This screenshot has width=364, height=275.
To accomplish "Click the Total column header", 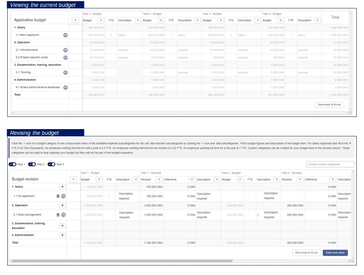I will 335,17.
